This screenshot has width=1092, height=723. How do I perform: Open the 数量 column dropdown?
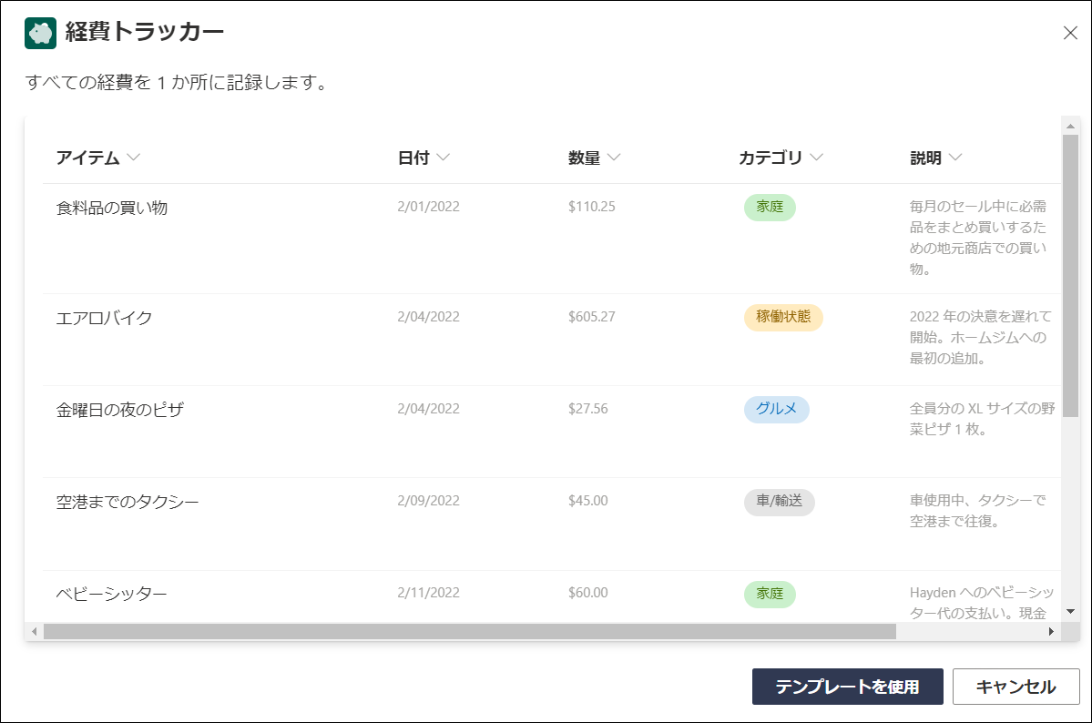[x=614, y=158]
